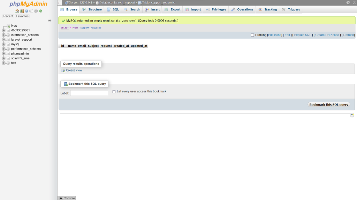Click the Bookmark this SQL query button
Screen dimensions: 357x200
pos(329,105)
